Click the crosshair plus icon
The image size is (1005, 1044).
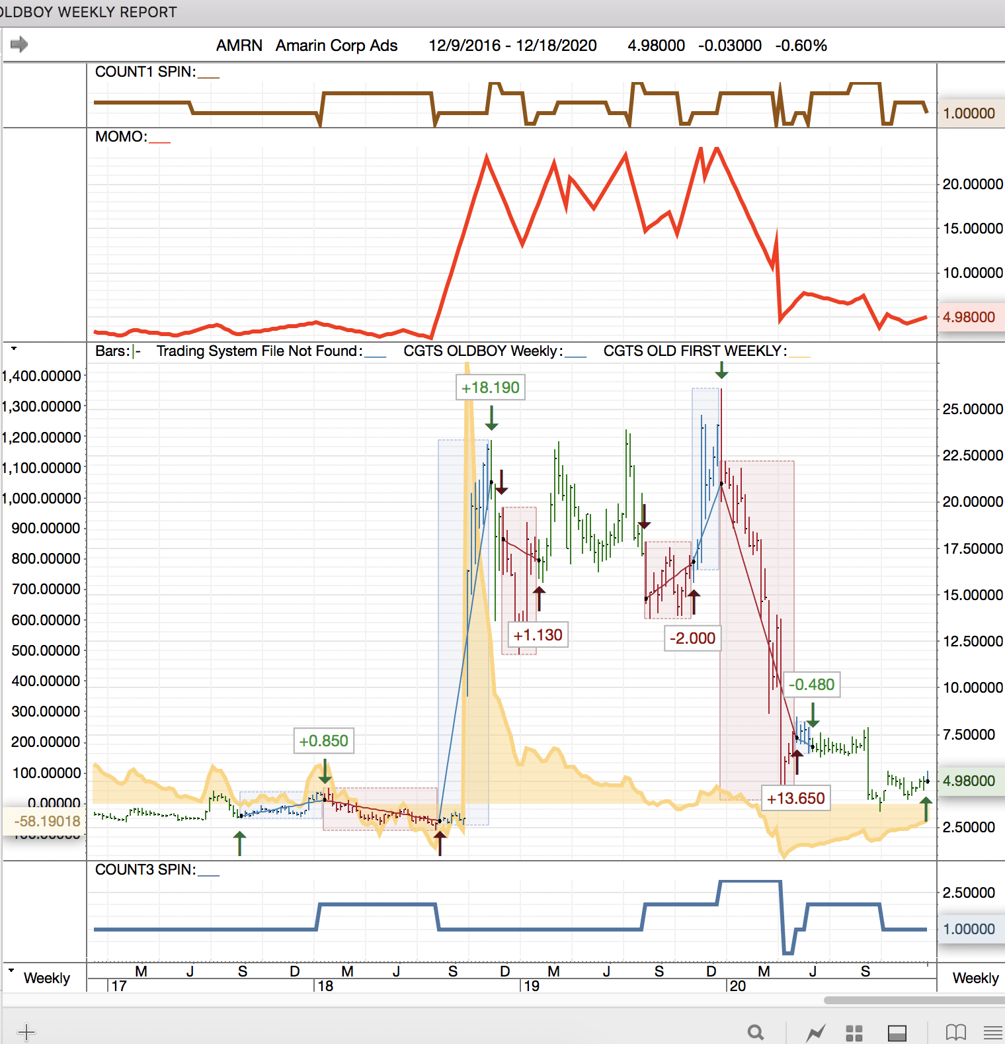tap(26, 1031)
